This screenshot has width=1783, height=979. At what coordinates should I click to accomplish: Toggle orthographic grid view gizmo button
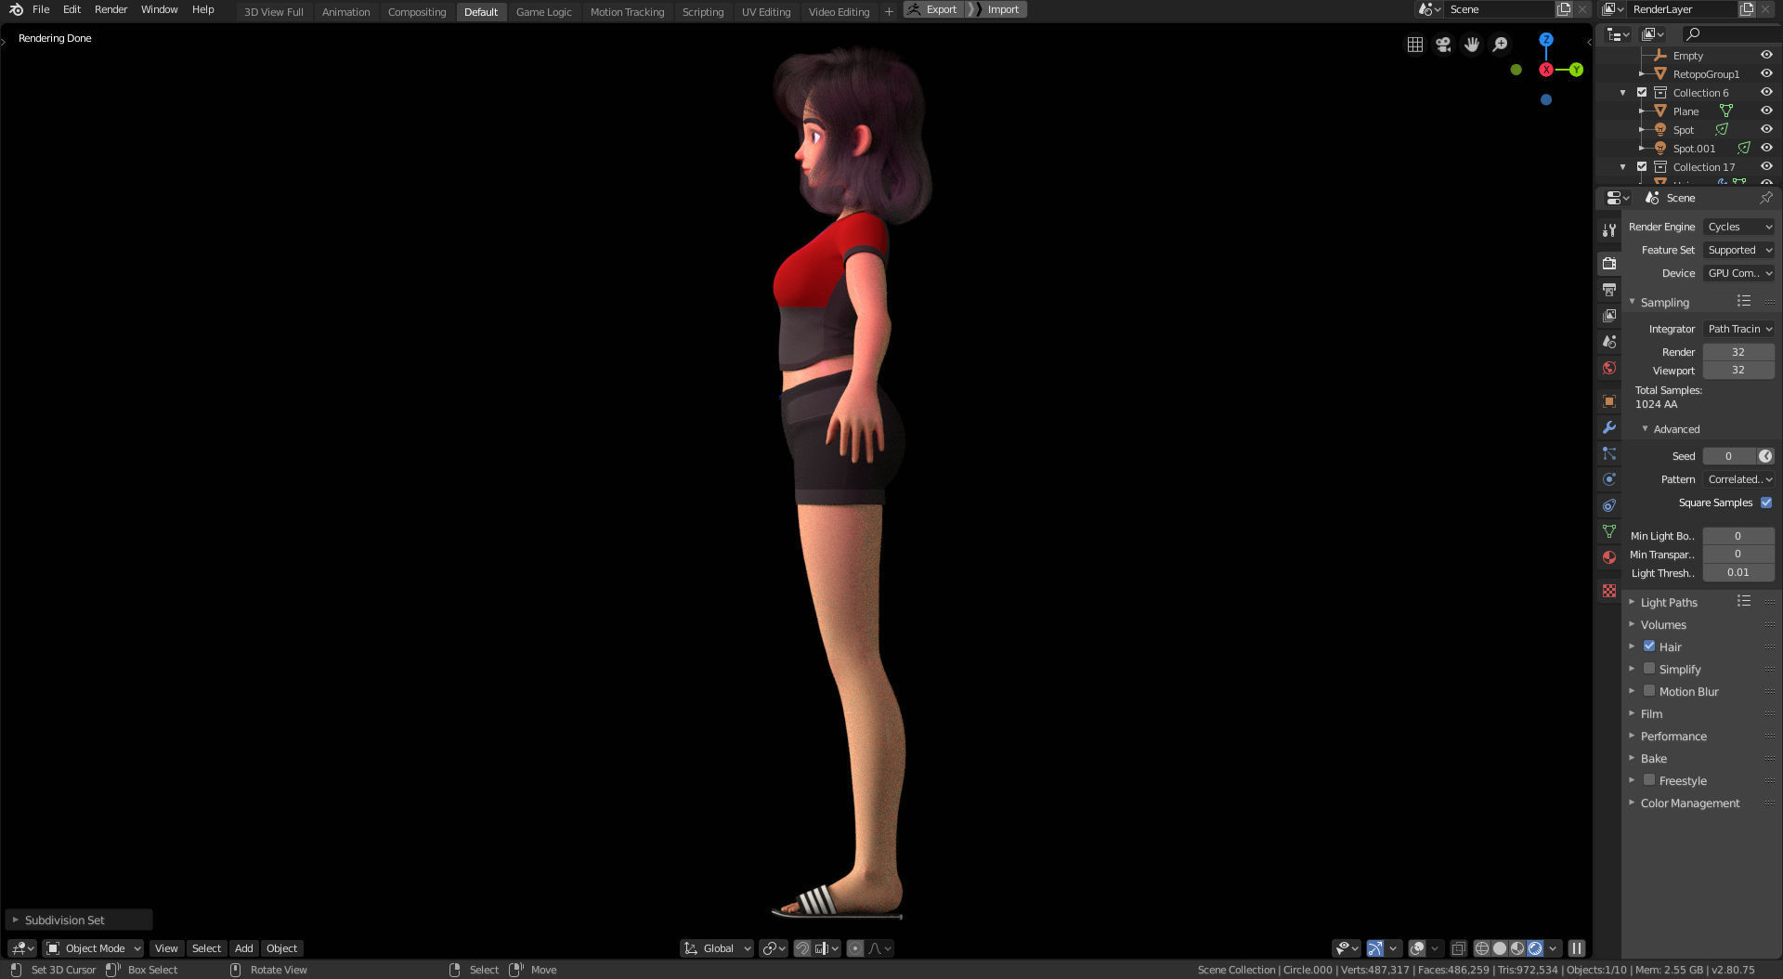click(1414, 45)
